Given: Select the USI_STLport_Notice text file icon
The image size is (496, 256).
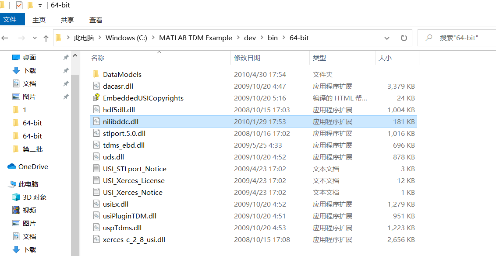Looking at the screenshot, I should pyautogui.click(x=96, y=169).
